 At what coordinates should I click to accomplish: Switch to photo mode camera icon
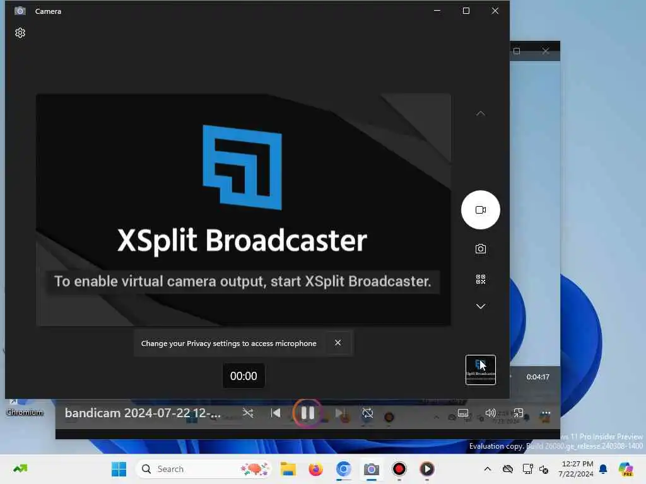point(480,248)
